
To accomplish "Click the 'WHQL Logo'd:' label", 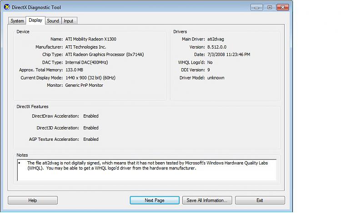I will (191, 62).
